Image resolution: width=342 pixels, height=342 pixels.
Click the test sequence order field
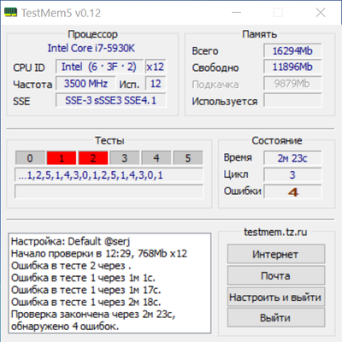[109, 175]
